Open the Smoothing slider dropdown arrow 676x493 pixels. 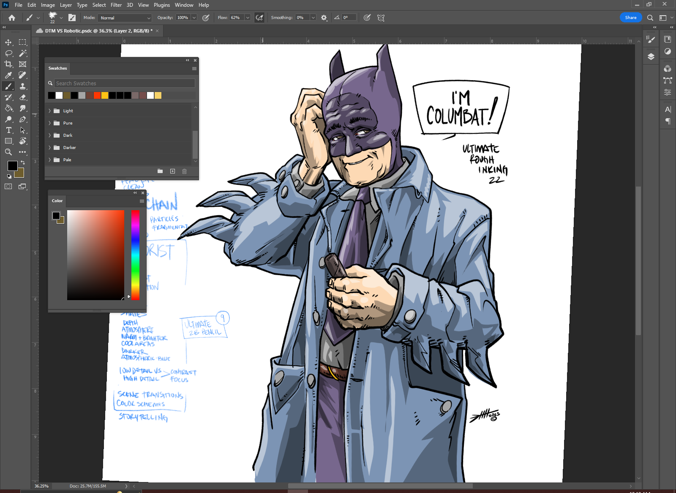[x=313, y=18]
